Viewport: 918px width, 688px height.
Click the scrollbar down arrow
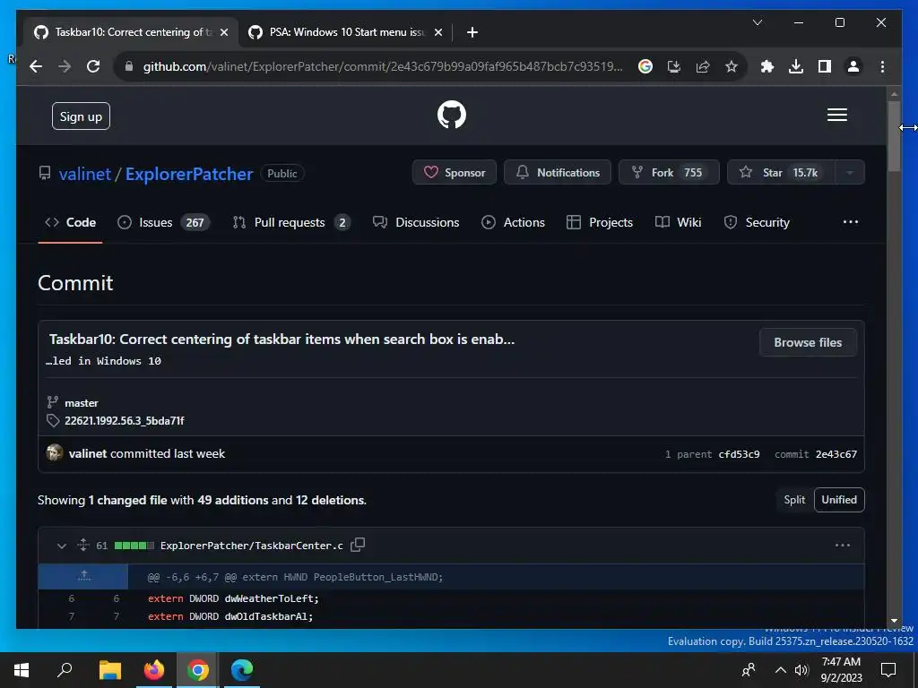[894, 621]
